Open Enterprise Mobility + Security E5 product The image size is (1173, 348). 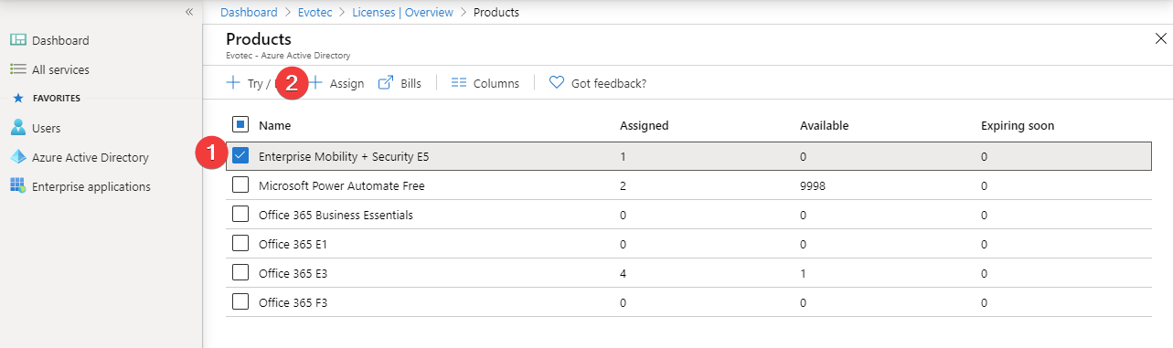pyautogui.click(x=344, y=156)
